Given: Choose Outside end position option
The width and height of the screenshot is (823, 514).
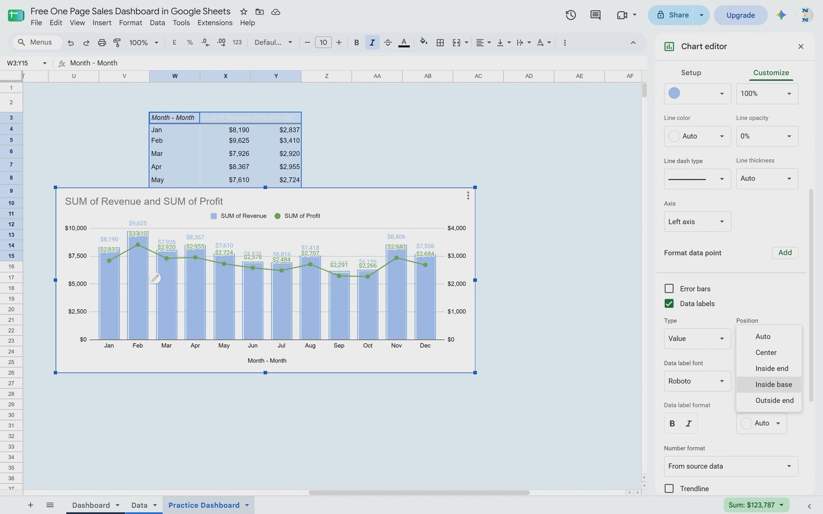Looking at the screenshot, I should 769,400.
